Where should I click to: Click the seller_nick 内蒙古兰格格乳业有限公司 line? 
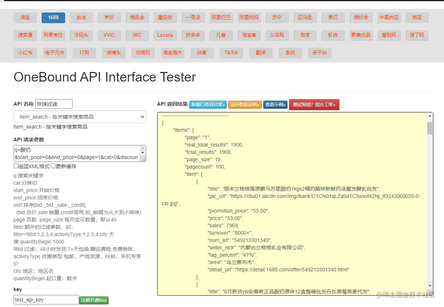[x=257, y=248]
